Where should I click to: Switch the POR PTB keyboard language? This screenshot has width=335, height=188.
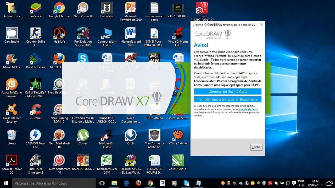tap(301, 183)
